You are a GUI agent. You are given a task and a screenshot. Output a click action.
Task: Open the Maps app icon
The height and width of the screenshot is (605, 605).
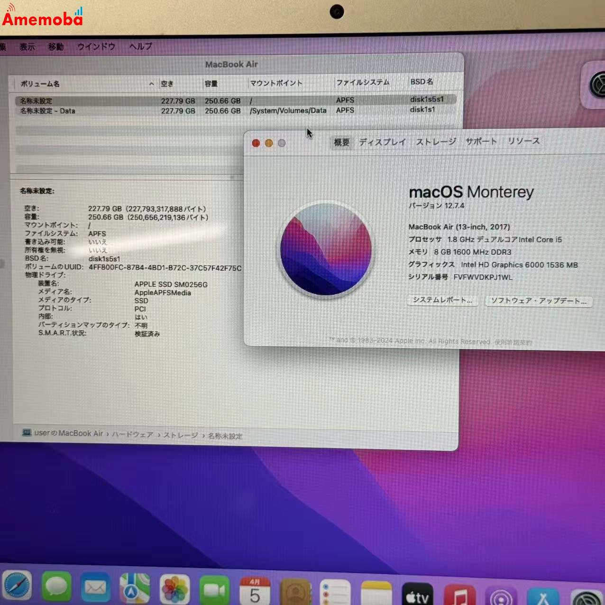[x=135, y=589]
